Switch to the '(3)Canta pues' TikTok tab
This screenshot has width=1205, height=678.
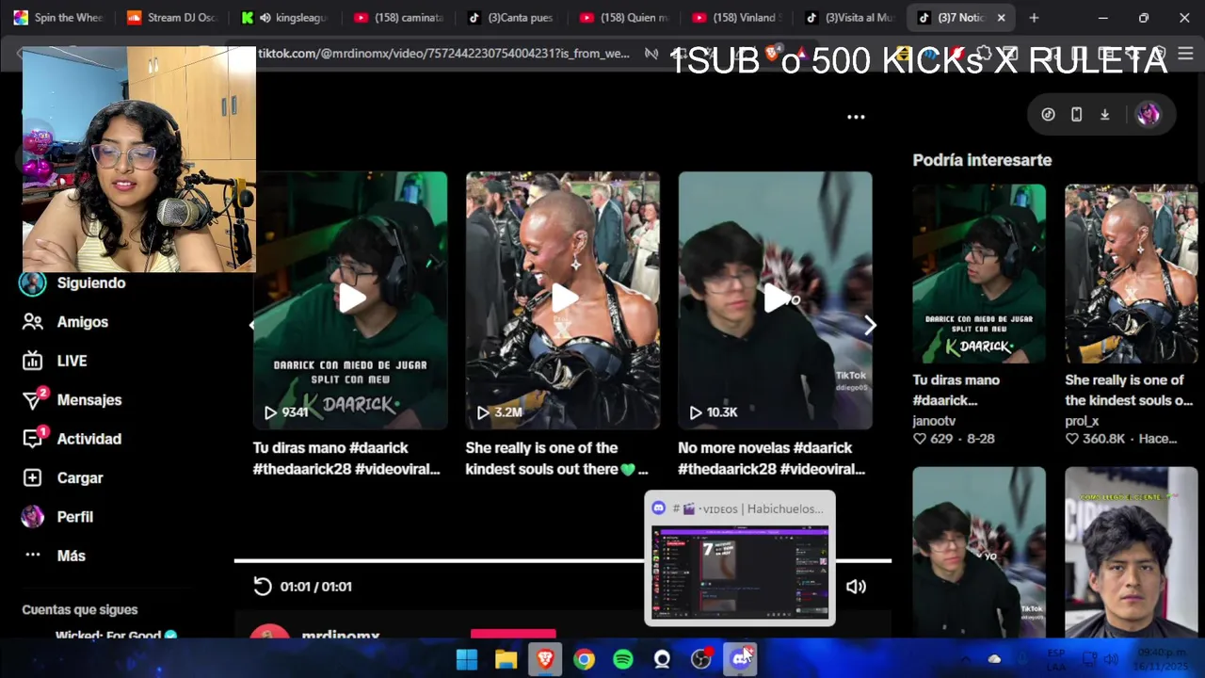click(x=510, y=18)
